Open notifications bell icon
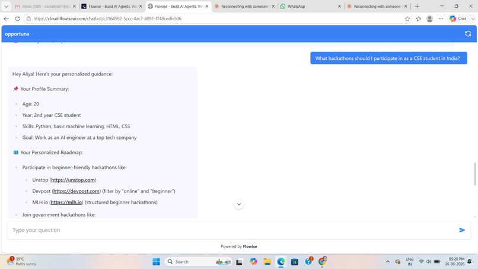The height and width of the screenshot is (269, 478). click(470, 262)
